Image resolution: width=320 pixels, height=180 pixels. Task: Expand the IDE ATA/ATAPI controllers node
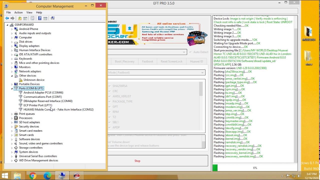tap(12, 54)
